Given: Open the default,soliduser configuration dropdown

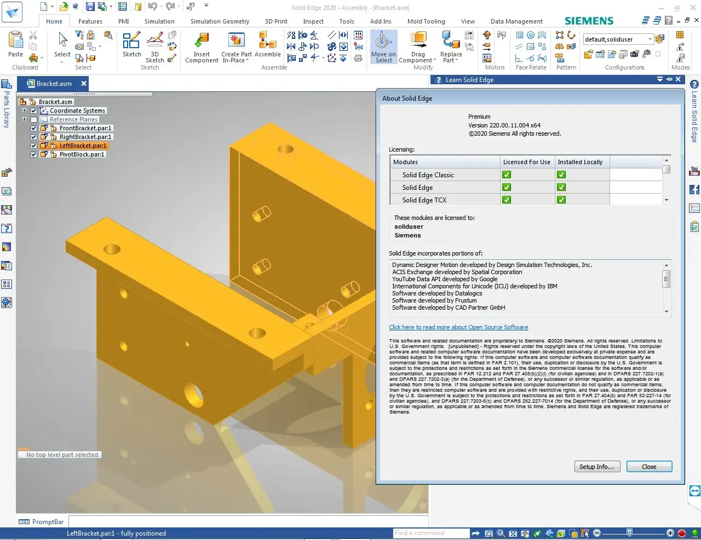Looking at the screenshot, I should click(x=650, y=39).
